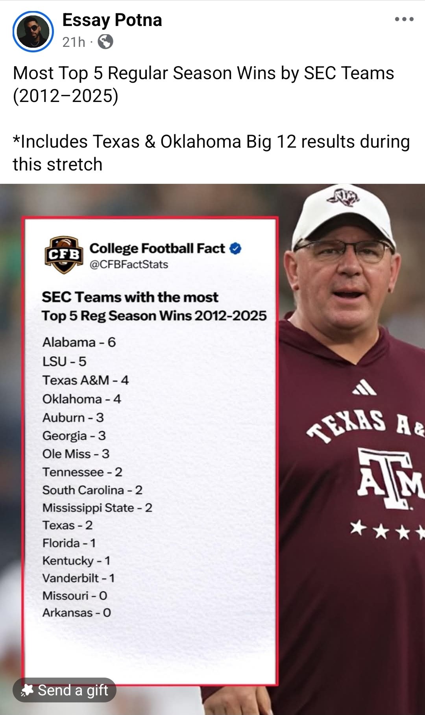Tap the Alabama - 6 line in list

(x=79, y=342)
